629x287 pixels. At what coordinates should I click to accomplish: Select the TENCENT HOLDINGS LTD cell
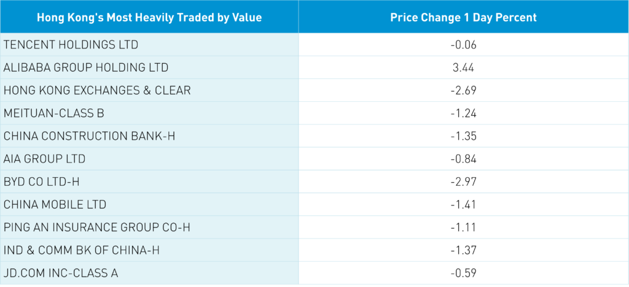[x=71, y=45]
